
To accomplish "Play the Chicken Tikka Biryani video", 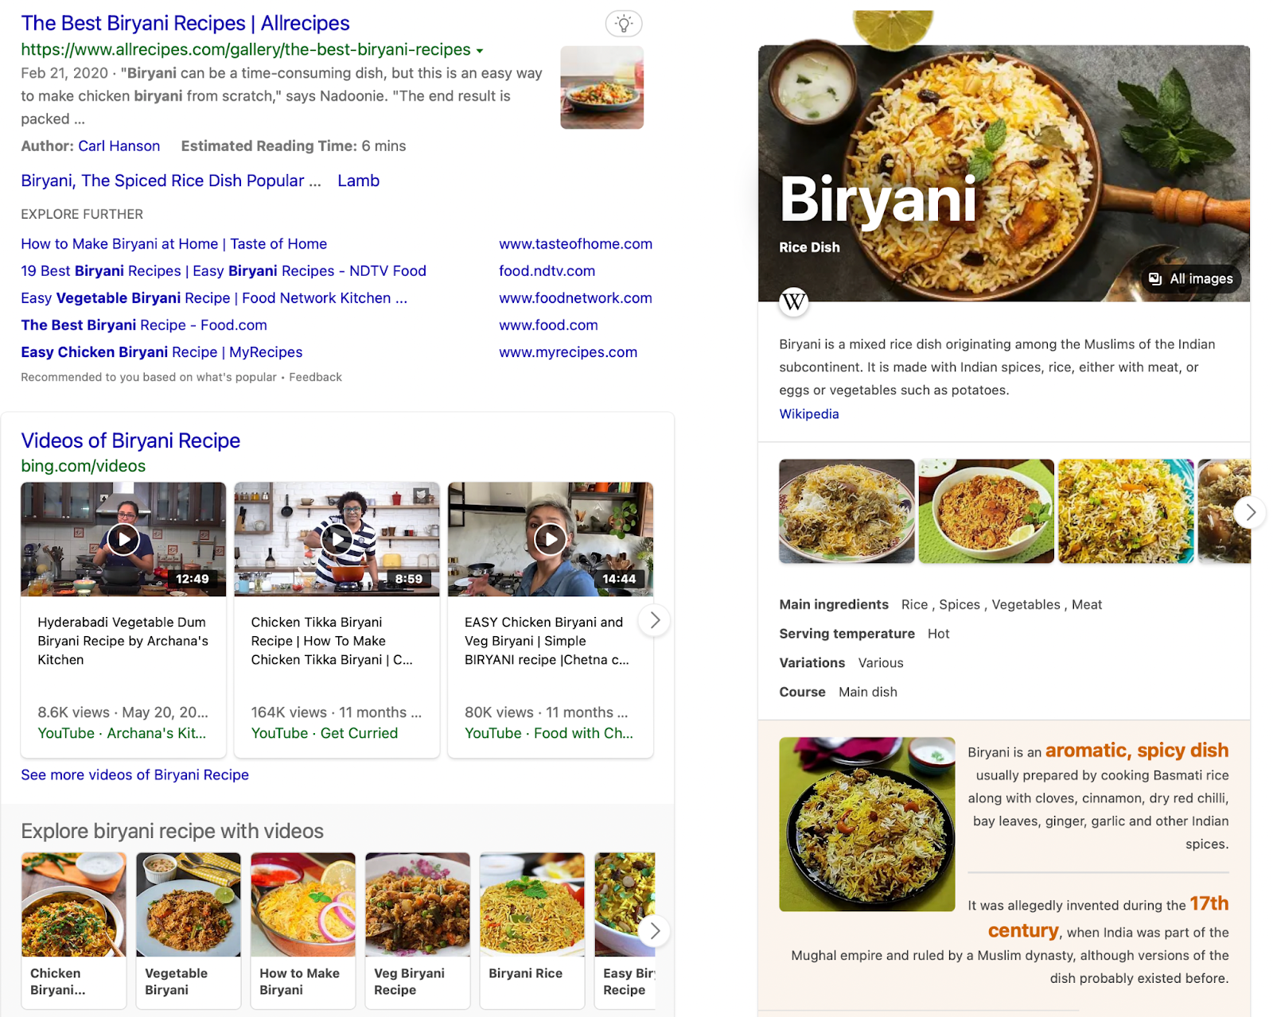I will pos(337,539).
